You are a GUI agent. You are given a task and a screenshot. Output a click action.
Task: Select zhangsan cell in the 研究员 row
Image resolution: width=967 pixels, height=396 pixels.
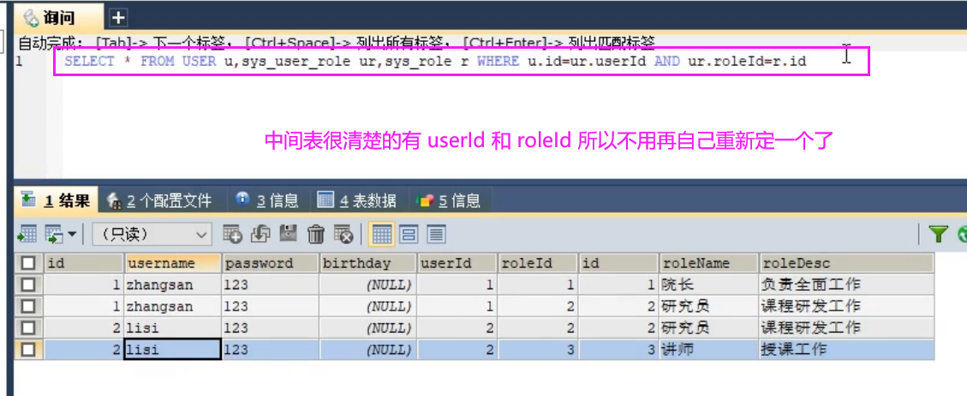pos(173,307)
